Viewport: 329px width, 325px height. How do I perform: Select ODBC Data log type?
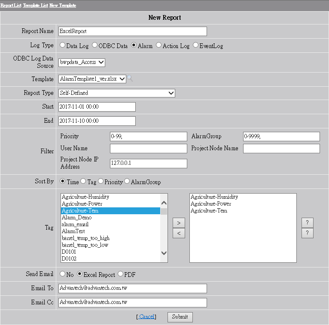[x=94, y=45]
